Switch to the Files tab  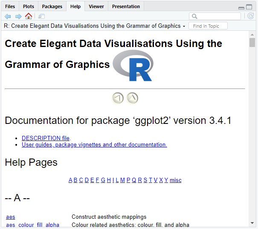10,6
